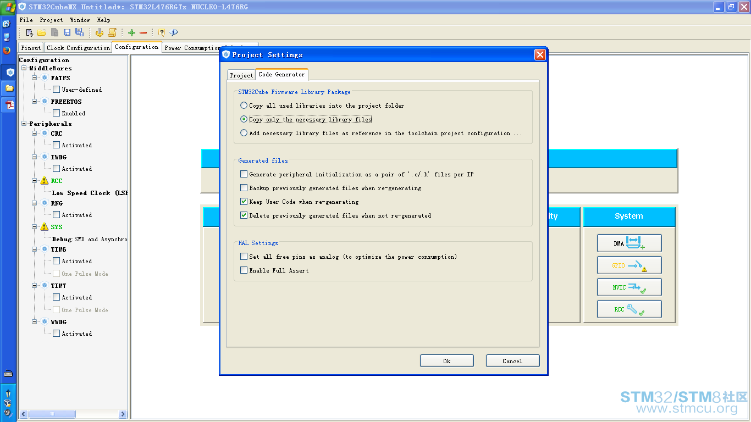Image resolution: width=751 pixels, height=422 pixels.
Task: Open the Window menu
Action: [x=80, y=20]
